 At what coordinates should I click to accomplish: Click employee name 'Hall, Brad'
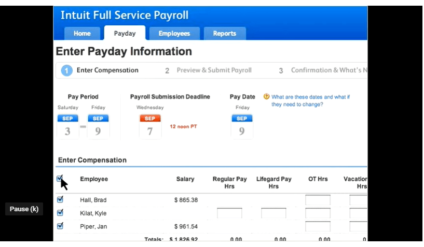[x=93, y=200]
